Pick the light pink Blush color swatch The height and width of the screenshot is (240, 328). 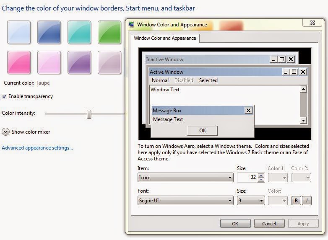pyautogui.click(x=49, y=62)
